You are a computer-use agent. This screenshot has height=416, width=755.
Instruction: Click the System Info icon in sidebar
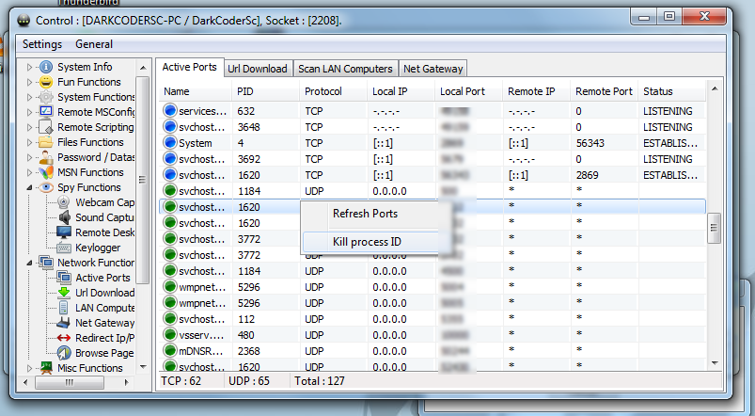click(45, 67)
